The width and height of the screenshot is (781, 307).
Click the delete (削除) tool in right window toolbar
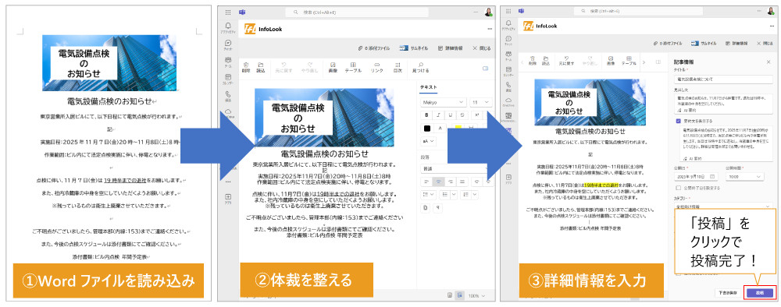click(x=533, y=60)
